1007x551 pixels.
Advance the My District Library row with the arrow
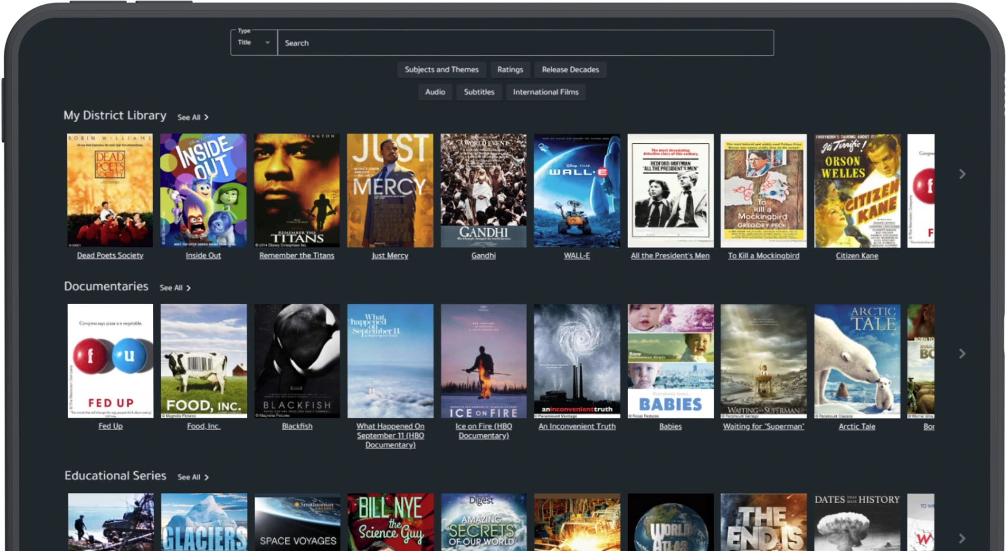pos(962,174)
